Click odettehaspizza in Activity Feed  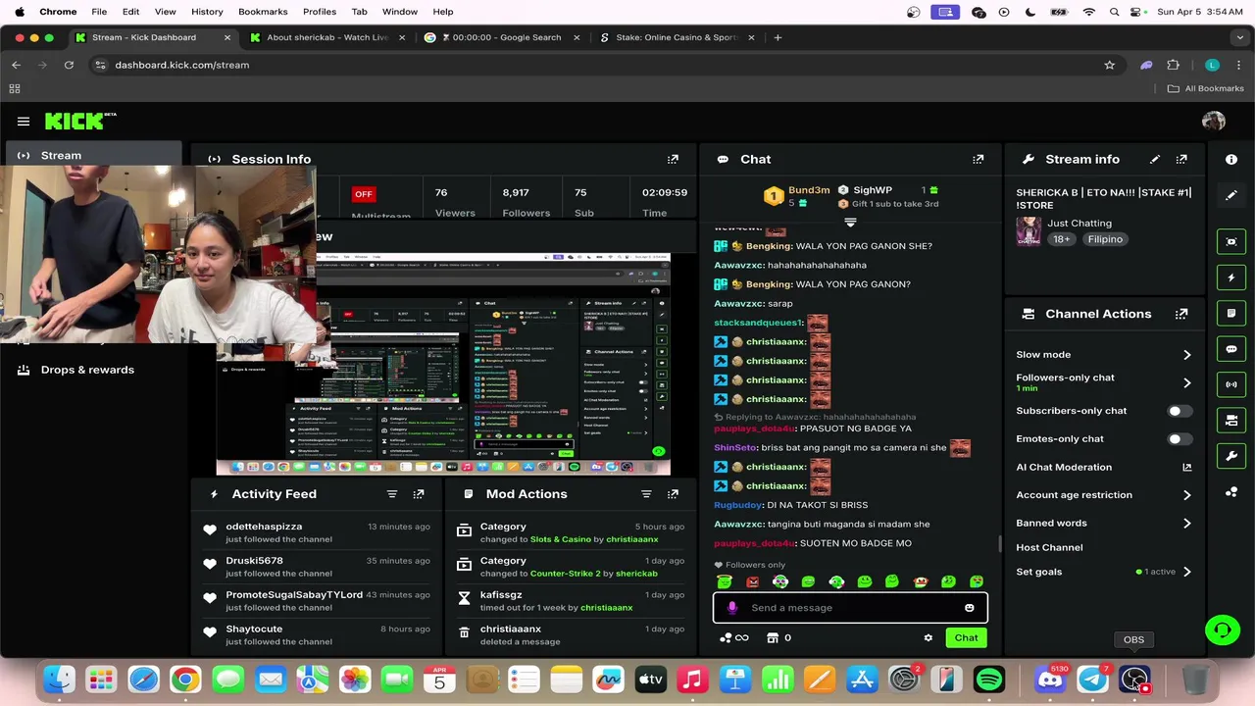[264, 527]
